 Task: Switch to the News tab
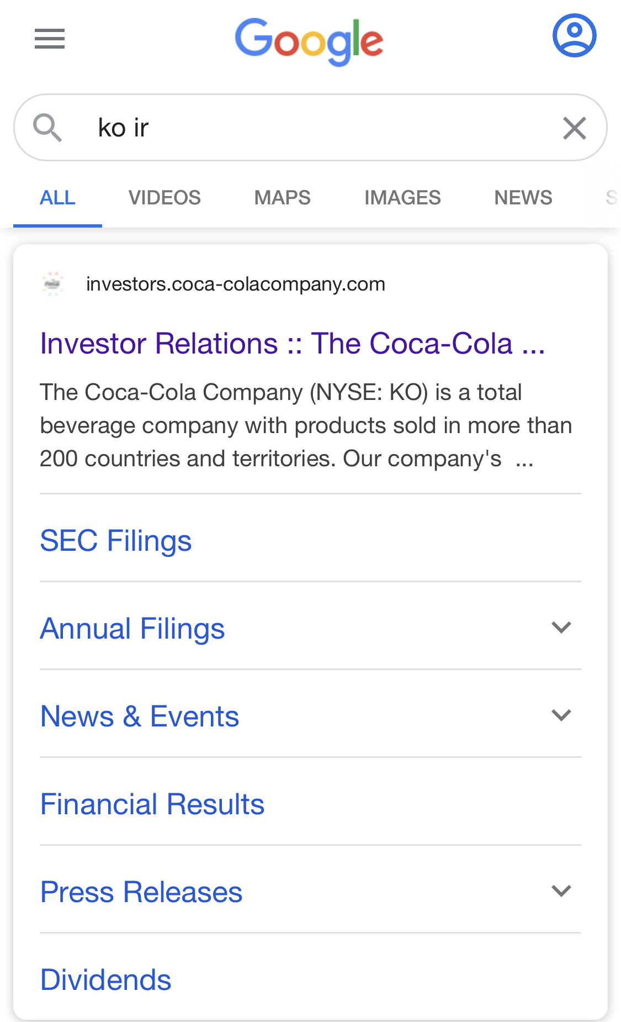pos(523,198)
